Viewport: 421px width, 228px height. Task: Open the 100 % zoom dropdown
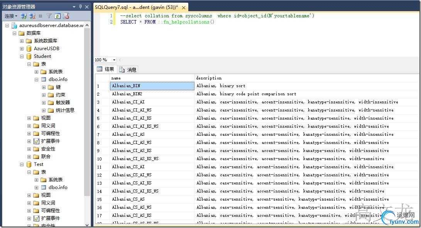114,60
